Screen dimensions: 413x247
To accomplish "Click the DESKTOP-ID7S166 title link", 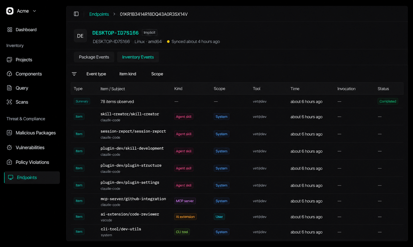I will [x=115, y=33].
